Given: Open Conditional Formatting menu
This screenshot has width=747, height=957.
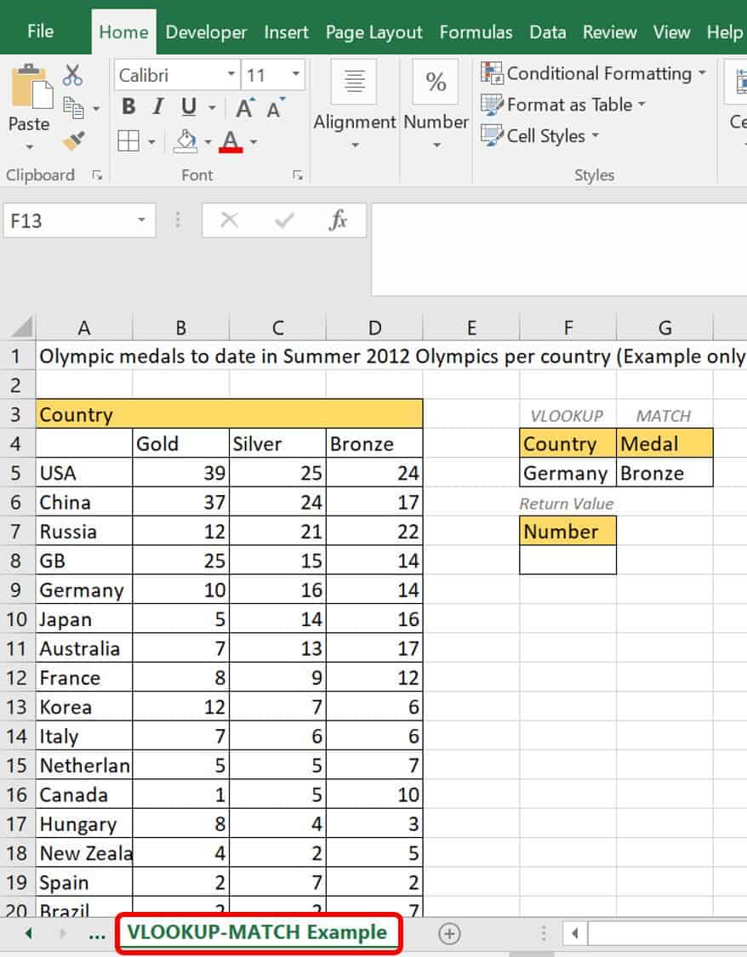Looking at the screenshot, I should coord(593,73).
